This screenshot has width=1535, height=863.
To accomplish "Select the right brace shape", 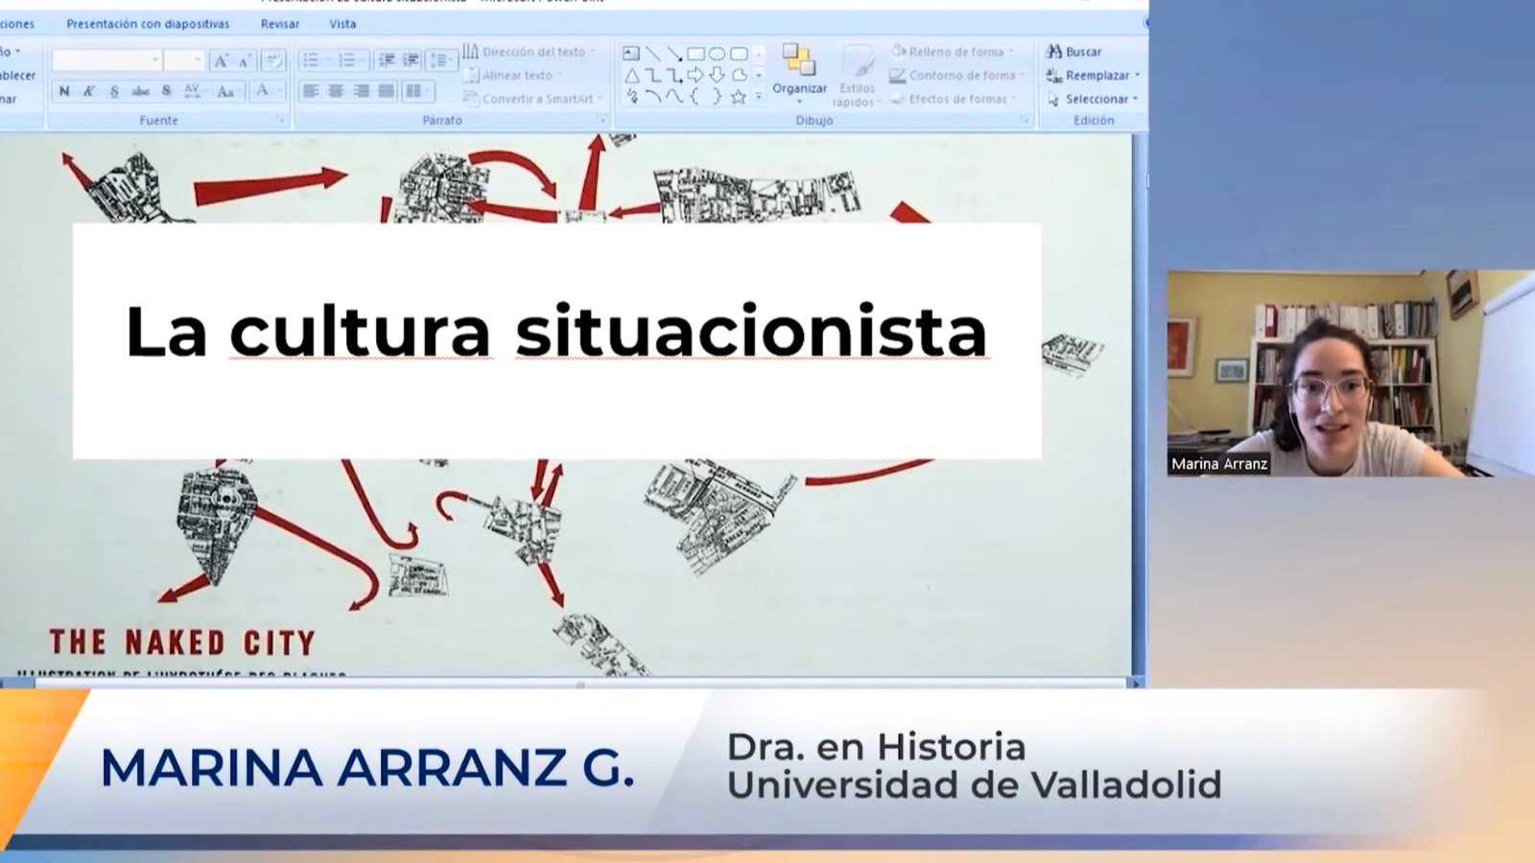I will point(717,97).
